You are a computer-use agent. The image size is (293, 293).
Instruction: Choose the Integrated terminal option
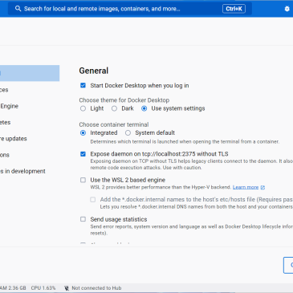(83, 132)
